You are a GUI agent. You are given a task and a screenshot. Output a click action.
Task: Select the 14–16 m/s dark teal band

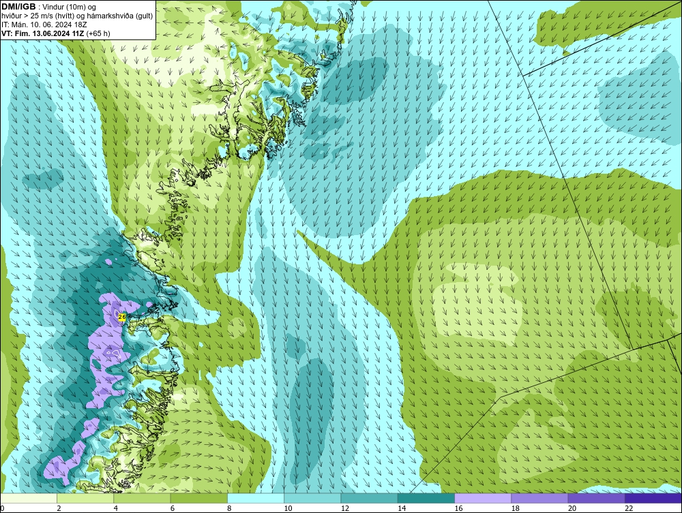pos(426,498)
